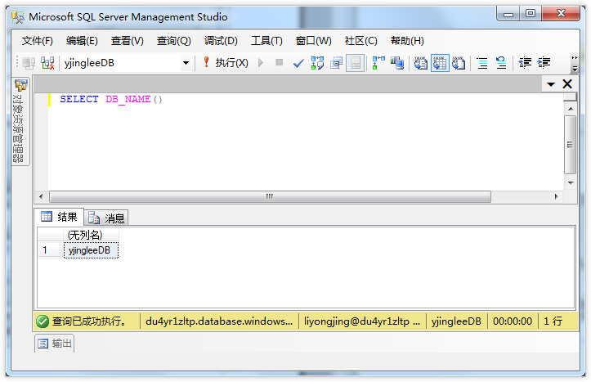Close the query document with X
The height and width of the screenshot is (382, 591).
567,83
